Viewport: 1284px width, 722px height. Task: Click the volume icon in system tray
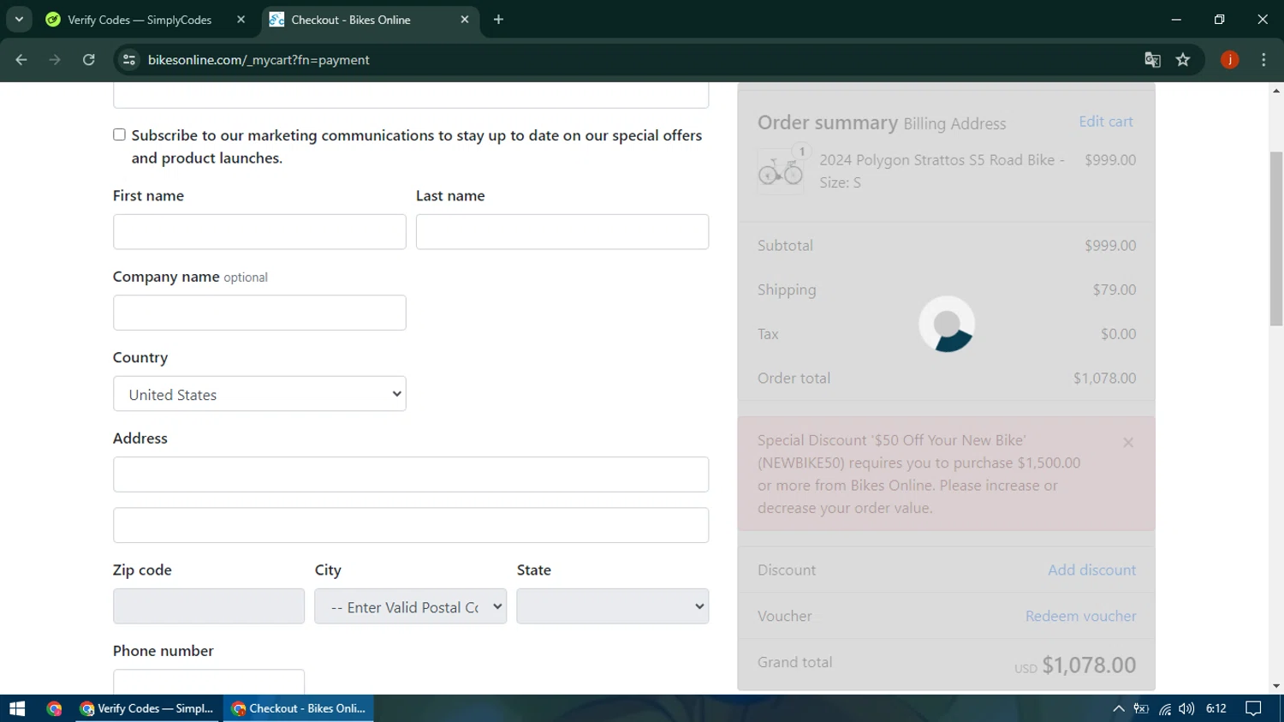click(1186, 708)
